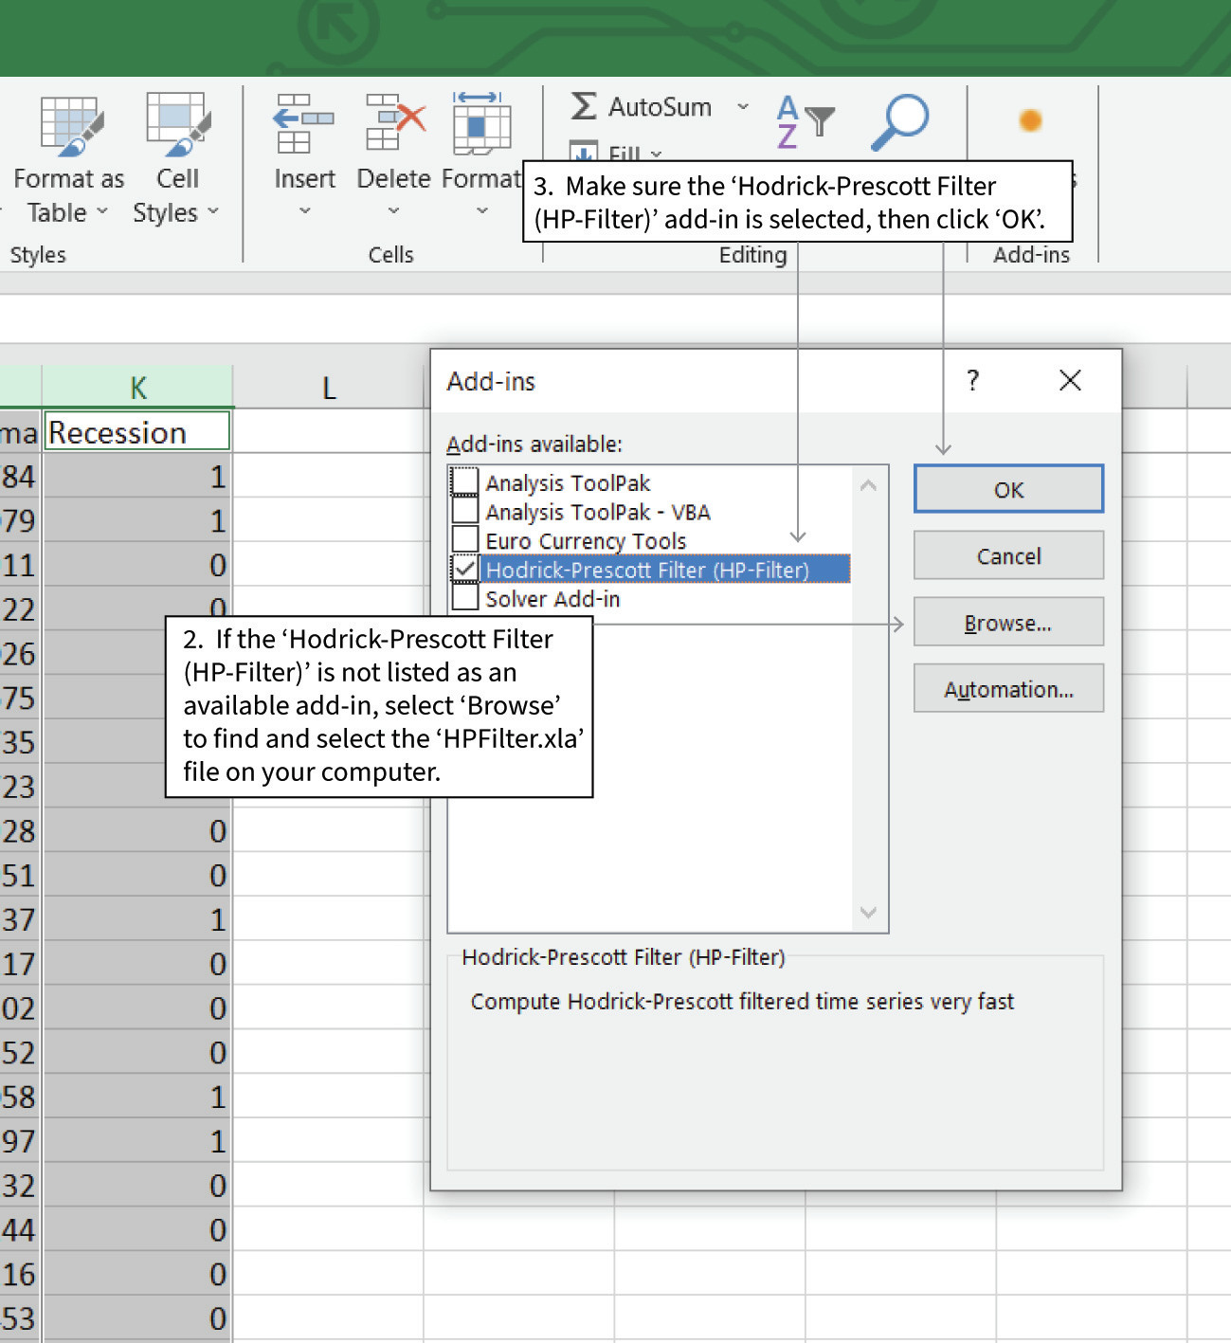Open the Cell Styles dropdown chevron
The image size is (1231, 1343).
click(212, 212)
